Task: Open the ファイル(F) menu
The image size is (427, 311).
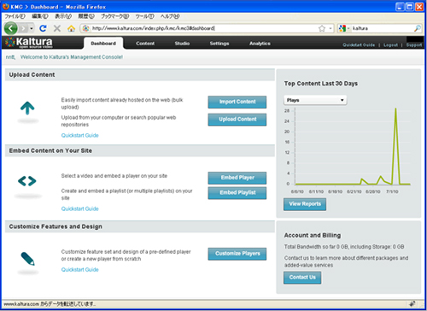Action: (15, 16)
